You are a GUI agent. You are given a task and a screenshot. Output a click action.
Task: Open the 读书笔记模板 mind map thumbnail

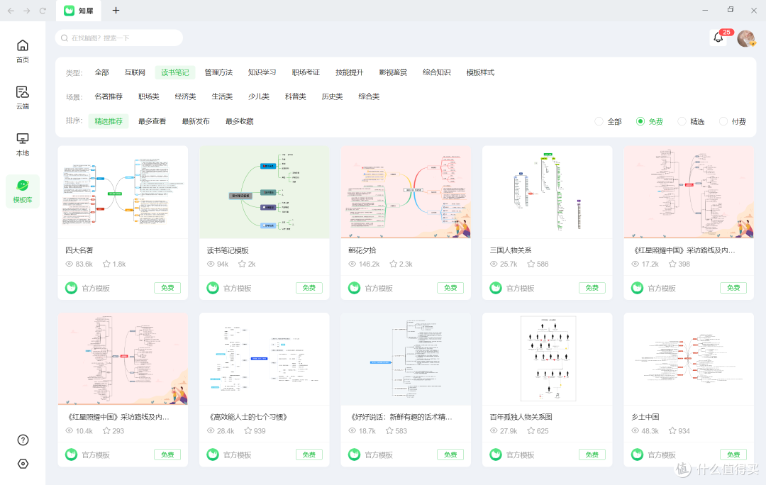(x=265, y=192)
